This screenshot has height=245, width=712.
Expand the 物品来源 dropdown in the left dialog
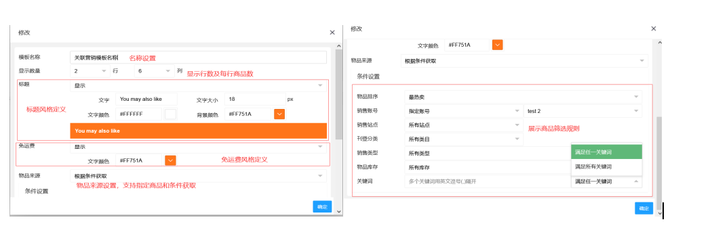click(x=198, y=176)
